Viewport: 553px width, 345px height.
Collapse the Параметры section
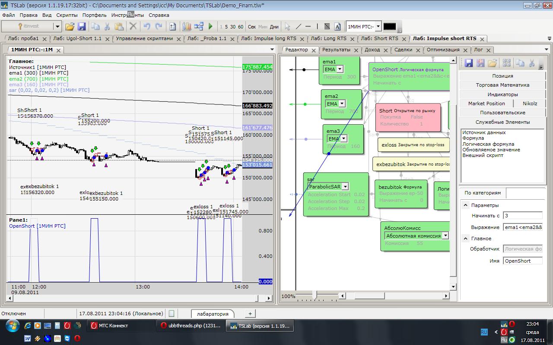466,205
